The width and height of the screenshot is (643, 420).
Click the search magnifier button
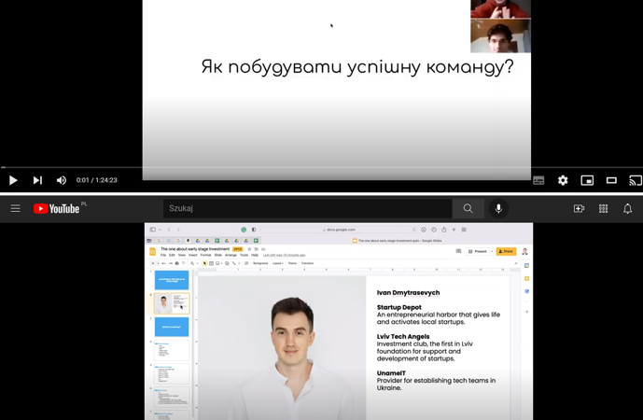pyautogui.click(x=468, y=209)
